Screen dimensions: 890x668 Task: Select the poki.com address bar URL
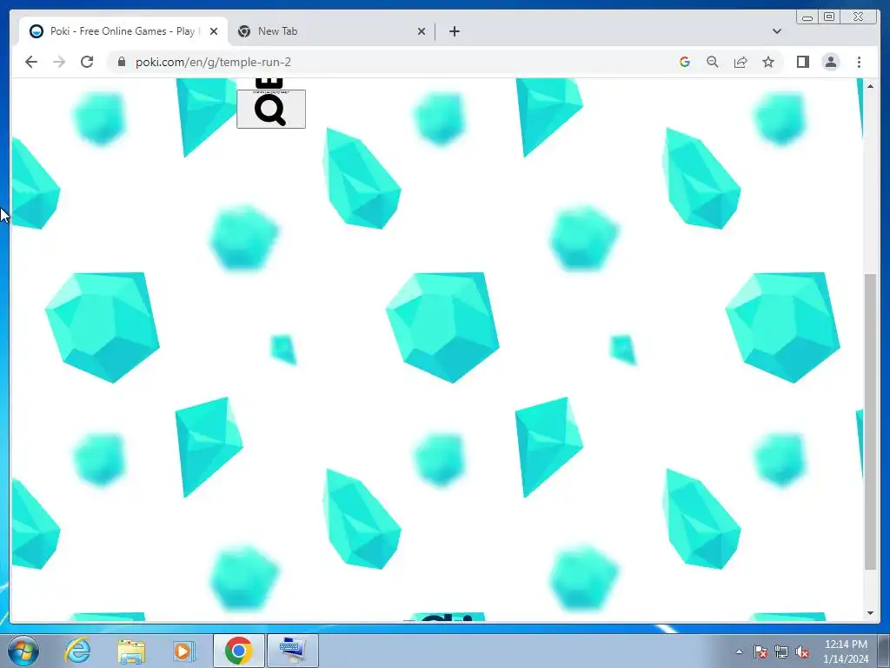[213, 62]
